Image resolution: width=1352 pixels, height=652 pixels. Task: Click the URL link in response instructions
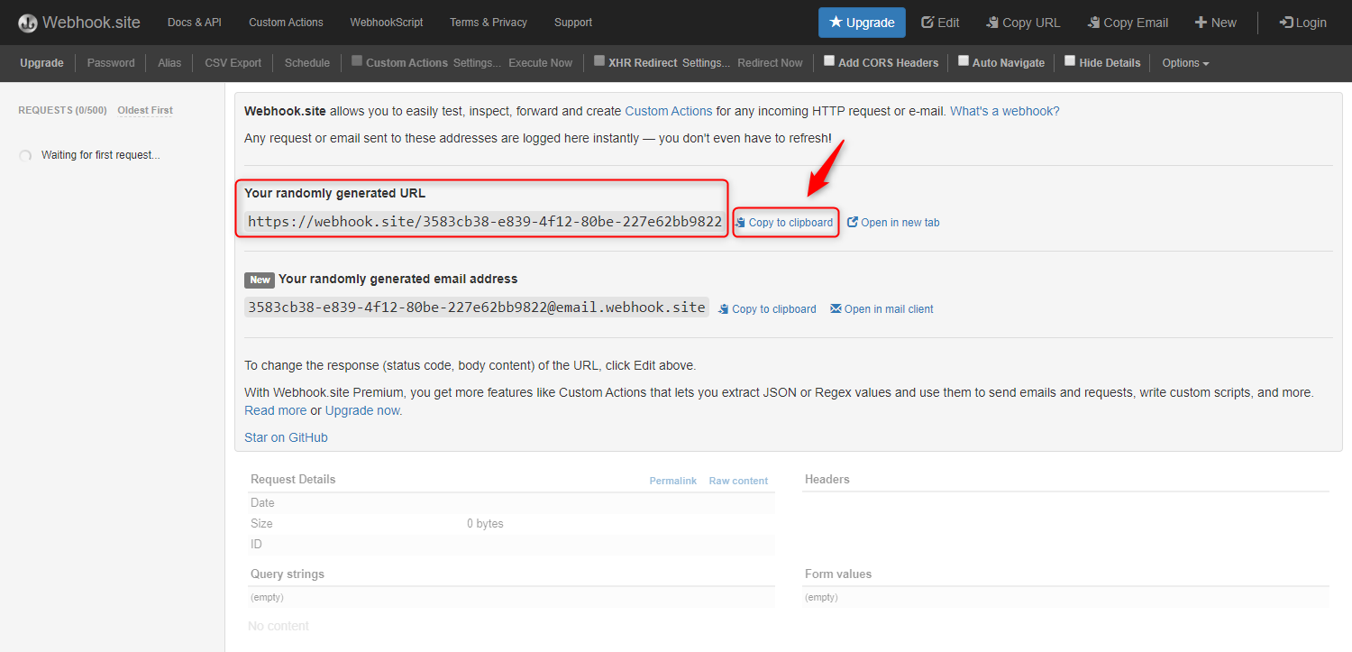[x=585, y=365]
